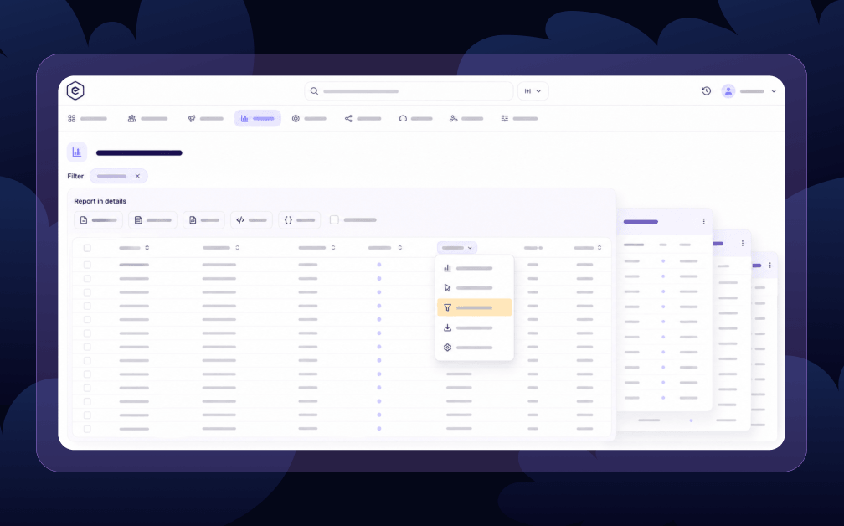
Task: Open the target bullseye tab
Action: [x=309, y=118]
